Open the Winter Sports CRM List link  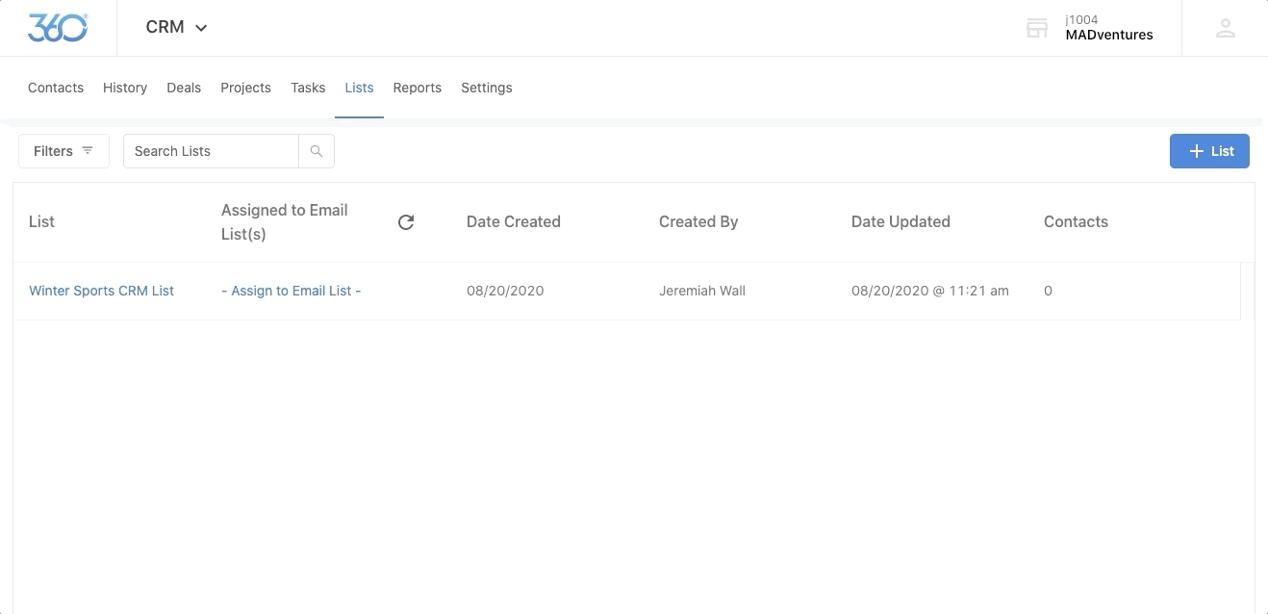pyautogui.click(x=101, y=291)
